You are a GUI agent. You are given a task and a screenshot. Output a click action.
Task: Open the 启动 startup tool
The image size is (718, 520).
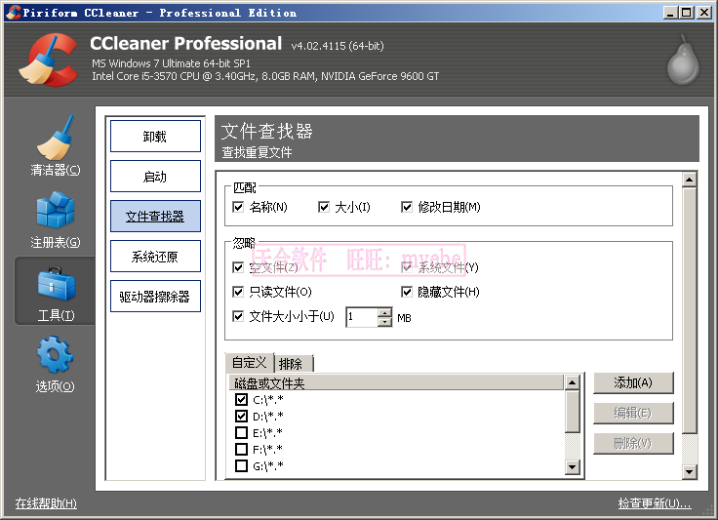[x=155, y=177]
